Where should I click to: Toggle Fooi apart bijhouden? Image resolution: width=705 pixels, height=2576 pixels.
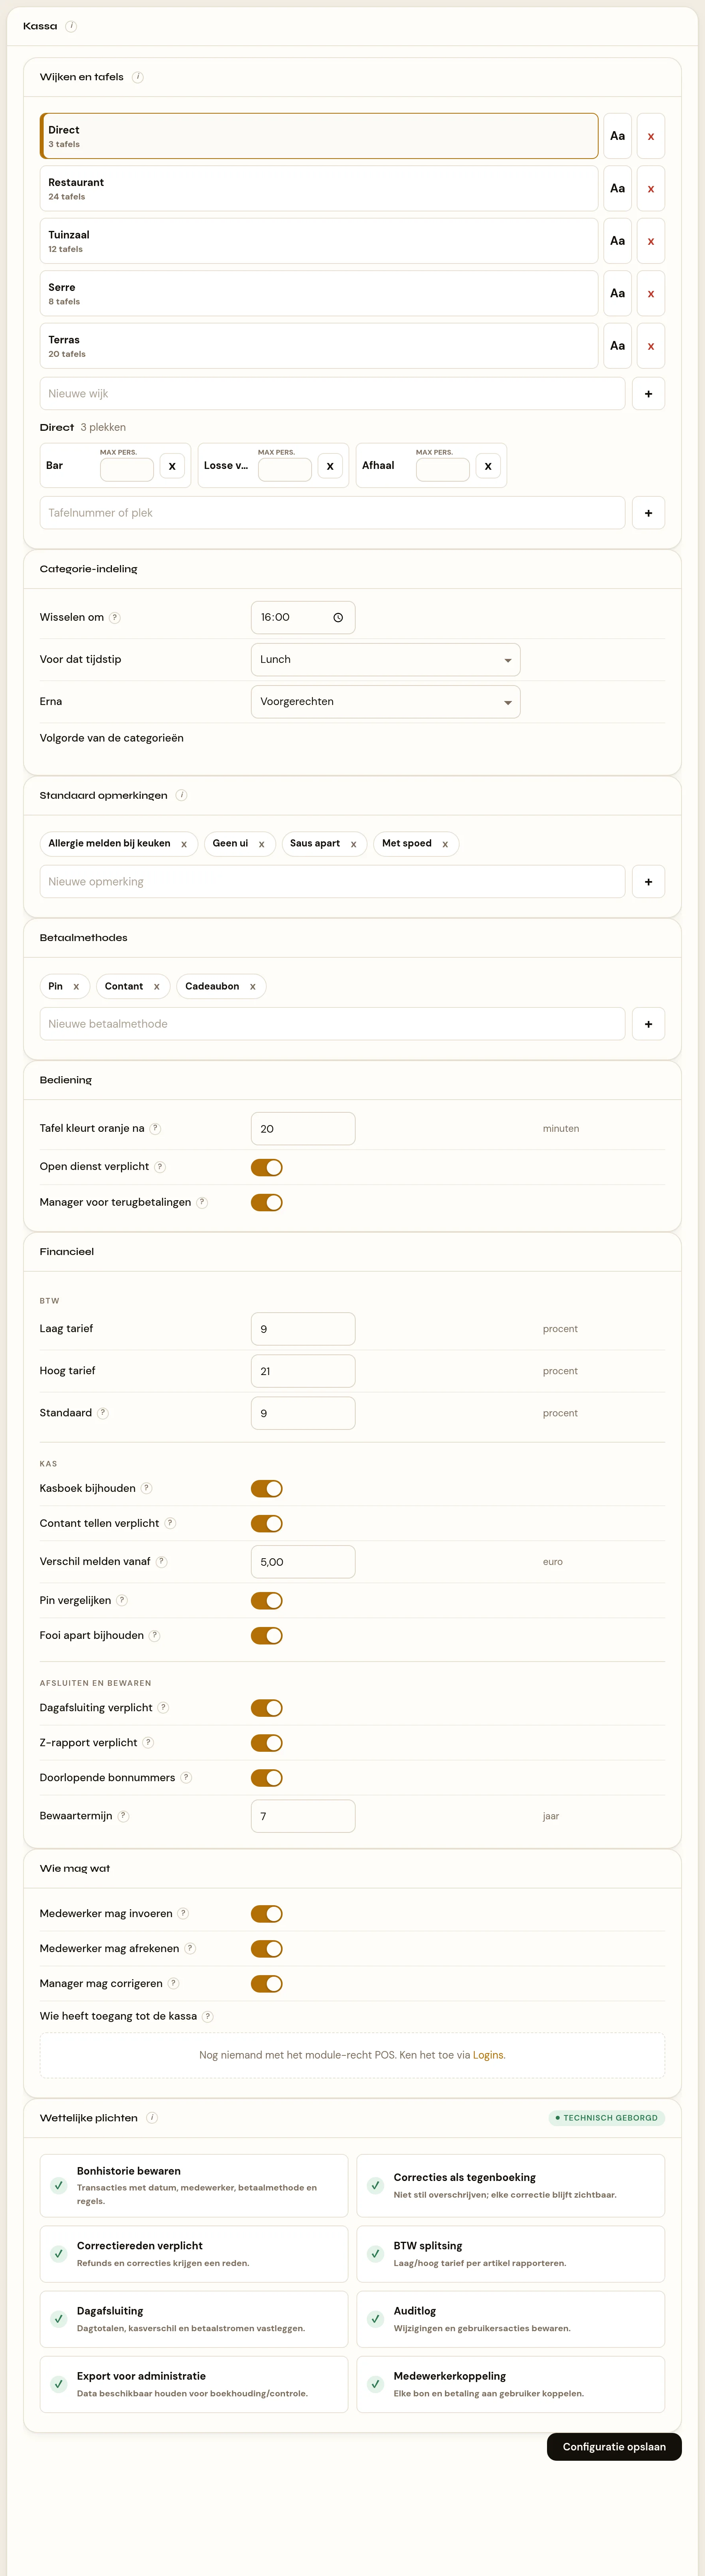click(x=267, y=1636)
